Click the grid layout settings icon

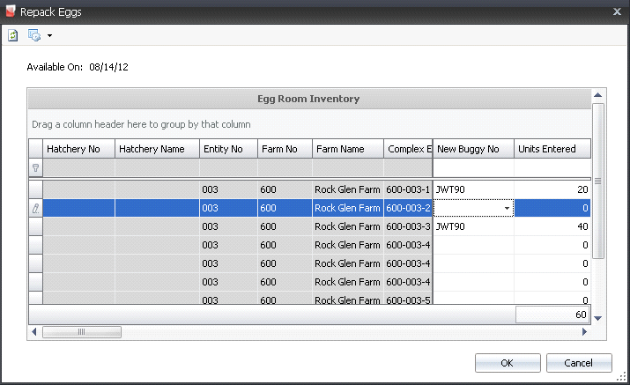tap(34, 35)
